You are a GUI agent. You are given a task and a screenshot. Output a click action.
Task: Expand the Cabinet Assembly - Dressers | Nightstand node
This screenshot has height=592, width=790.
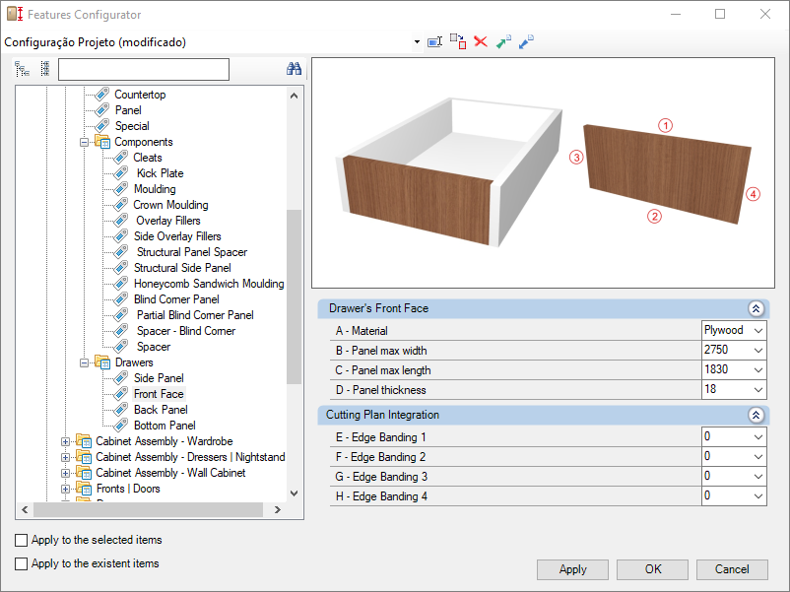(x=65, y=457)
